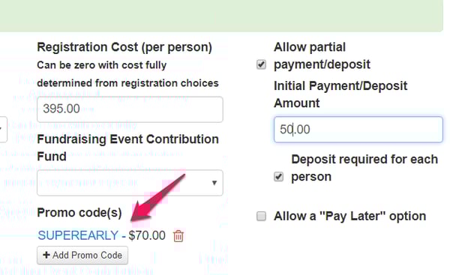Uncheck Allow partial payment/deposit checkbox
The width and height of the screenshot is (450, 275).
[x=261, y=64]
